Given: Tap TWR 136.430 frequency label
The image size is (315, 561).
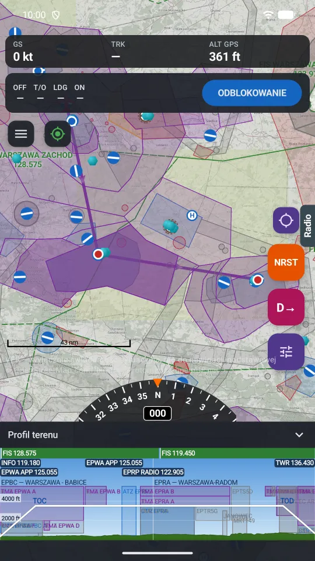Looking at the screenshot, I should click(x=295, y=463).
